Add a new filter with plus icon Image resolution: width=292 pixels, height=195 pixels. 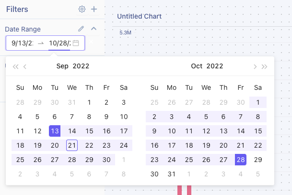(94, 9)
